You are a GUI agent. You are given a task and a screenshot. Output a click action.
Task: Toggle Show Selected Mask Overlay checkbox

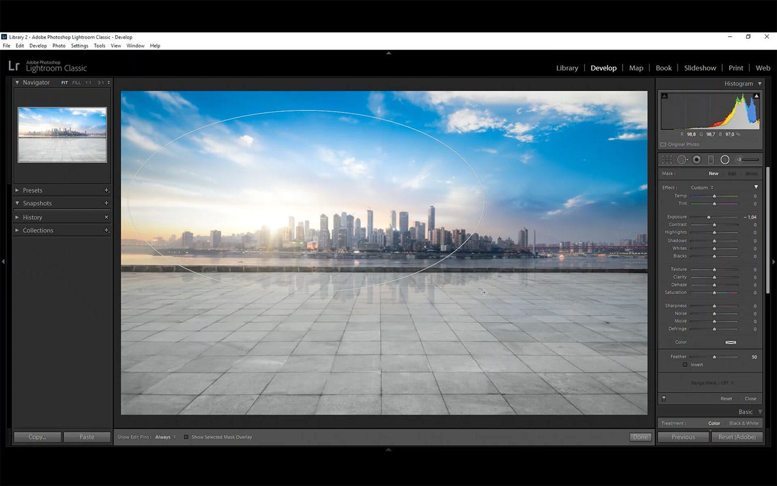186,437
